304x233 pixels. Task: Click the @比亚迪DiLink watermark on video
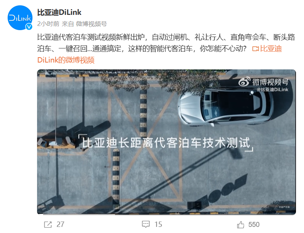[273, 89]
